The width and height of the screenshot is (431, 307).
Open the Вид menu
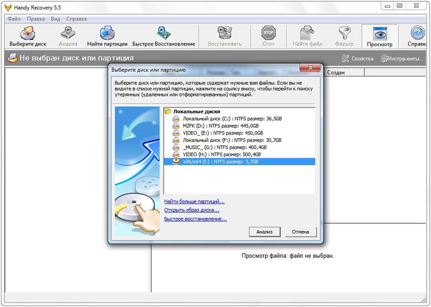tap(55, 19)
